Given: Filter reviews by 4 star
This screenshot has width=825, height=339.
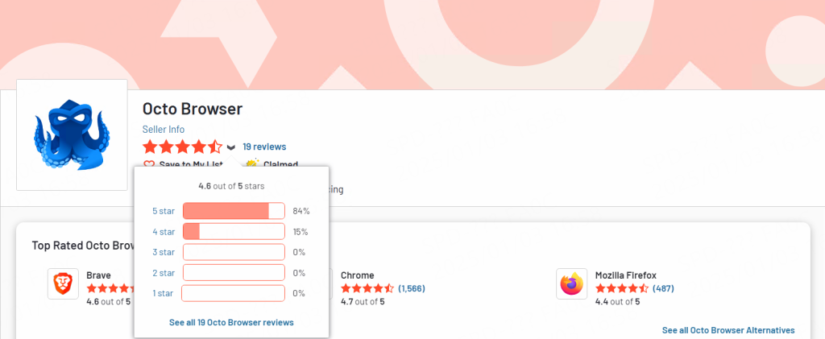Looking at the screenshot, I should [164, 232].
